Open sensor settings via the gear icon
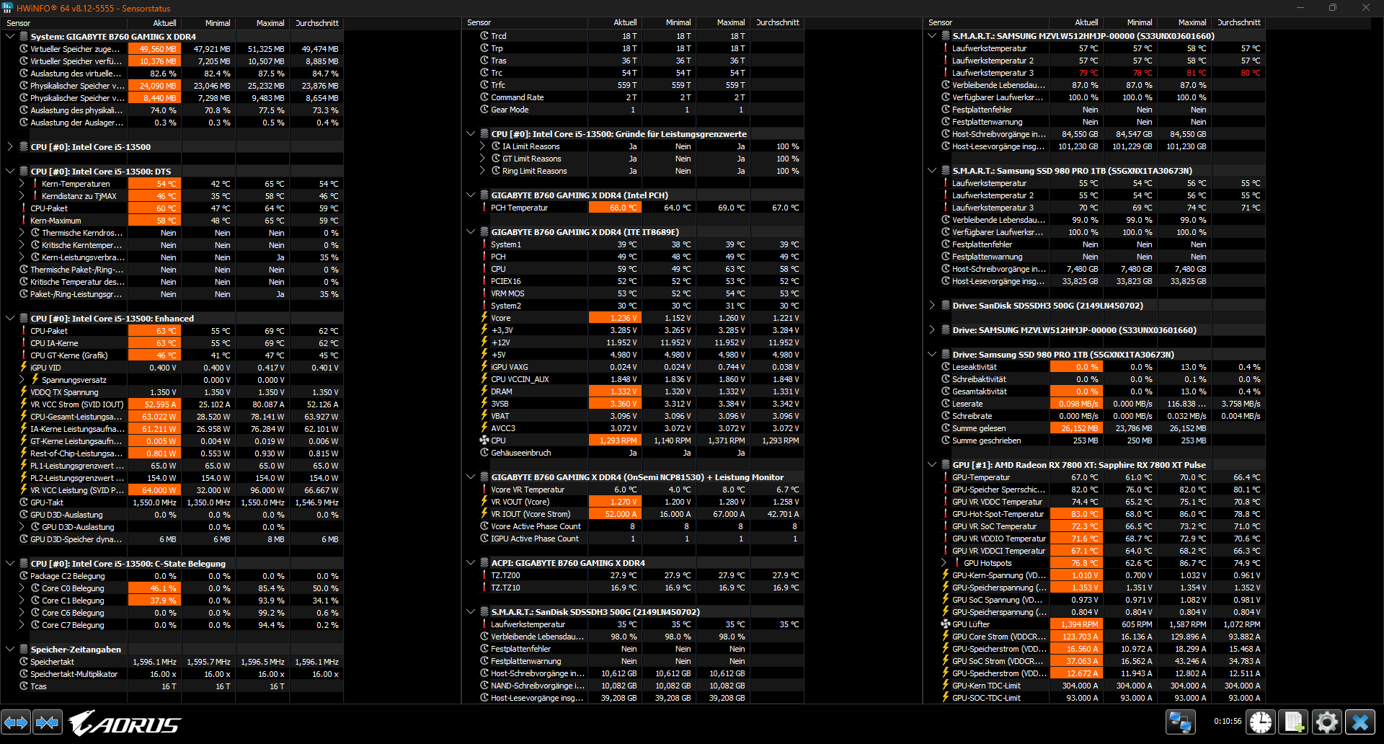The image size is (1384, 744). [1327, 722]
